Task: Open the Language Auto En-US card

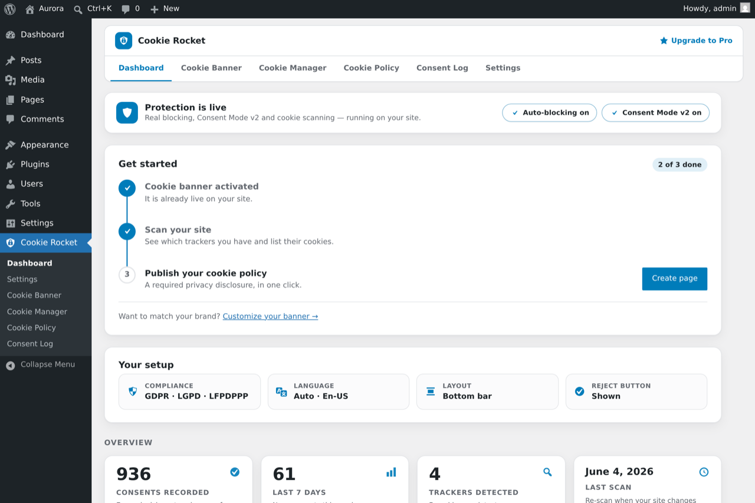Action: click(x=339, y=392)
